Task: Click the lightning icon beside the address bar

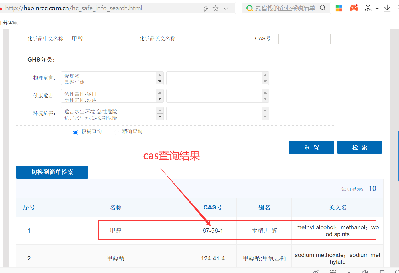Action: 205,9
